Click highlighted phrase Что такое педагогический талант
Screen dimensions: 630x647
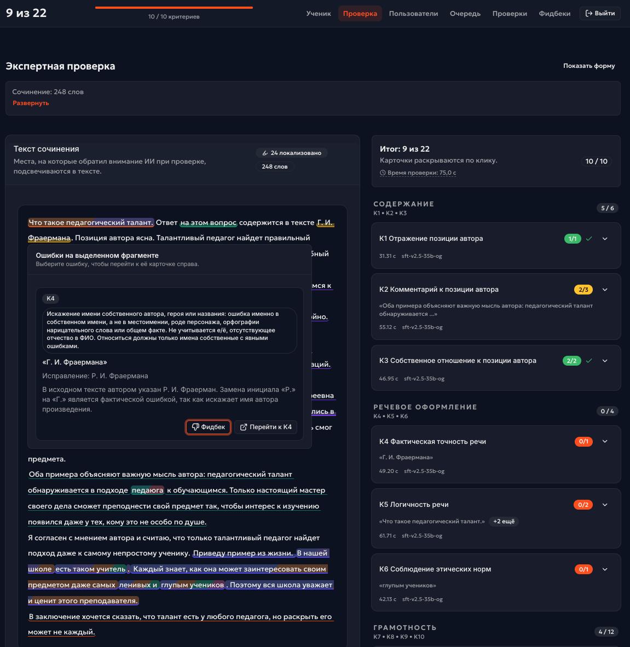(x=91, y=222)
